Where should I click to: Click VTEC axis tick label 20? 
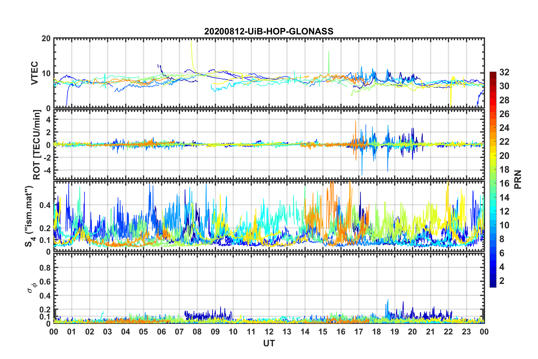(x=46, y=39)
